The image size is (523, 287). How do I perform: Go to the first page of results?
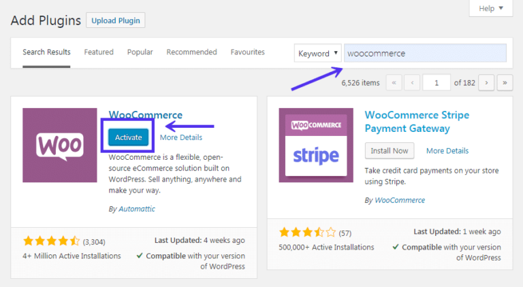(394, 83)
